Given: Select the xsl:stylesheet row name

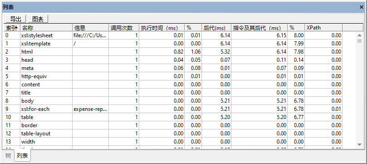Looking at the screenshot, I should [37, 35].
